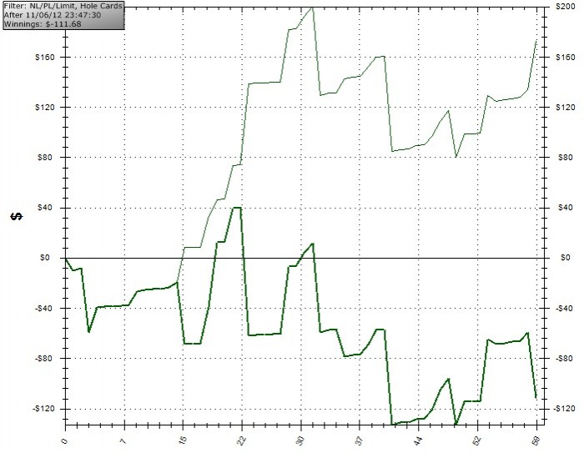This screenshot has width=584, height=453.
Task: Click the x-axis label 30
Action: (x=301, y=440)
